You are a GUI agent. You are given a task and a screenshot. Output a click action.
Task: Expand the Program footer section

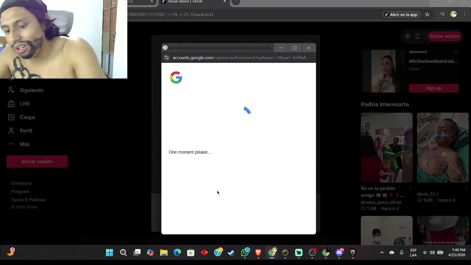[20, 192]
